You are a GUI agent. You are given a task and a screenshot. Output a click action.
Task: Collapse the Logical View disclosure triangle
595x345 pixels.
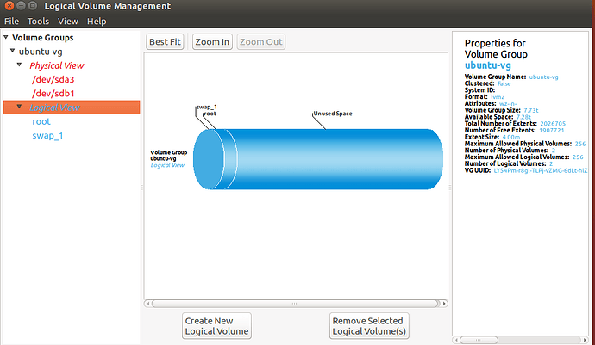[x=19, y=108]
